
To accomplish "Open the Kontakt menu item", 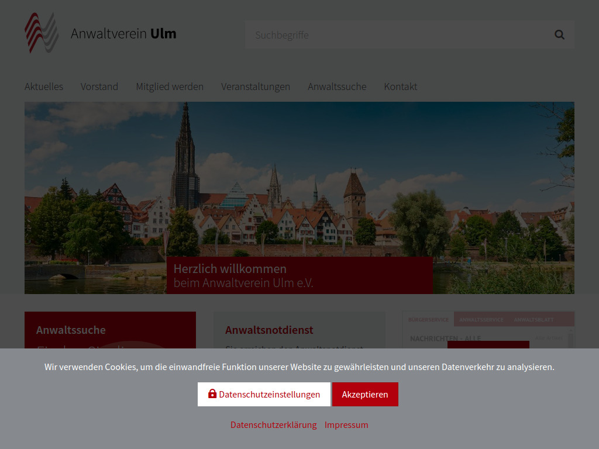I will coord(400,87).
